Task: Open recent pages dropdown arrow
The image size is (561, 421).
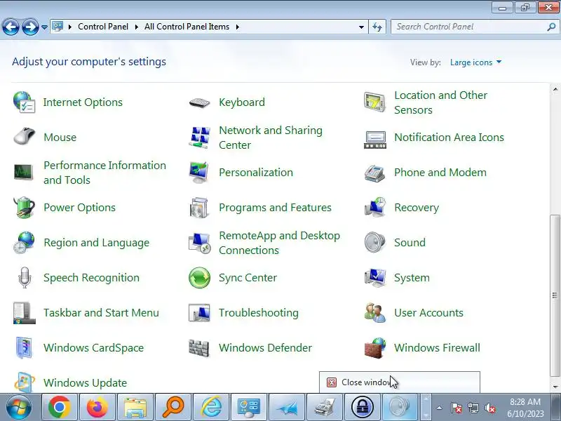Action: click(44, 27)
